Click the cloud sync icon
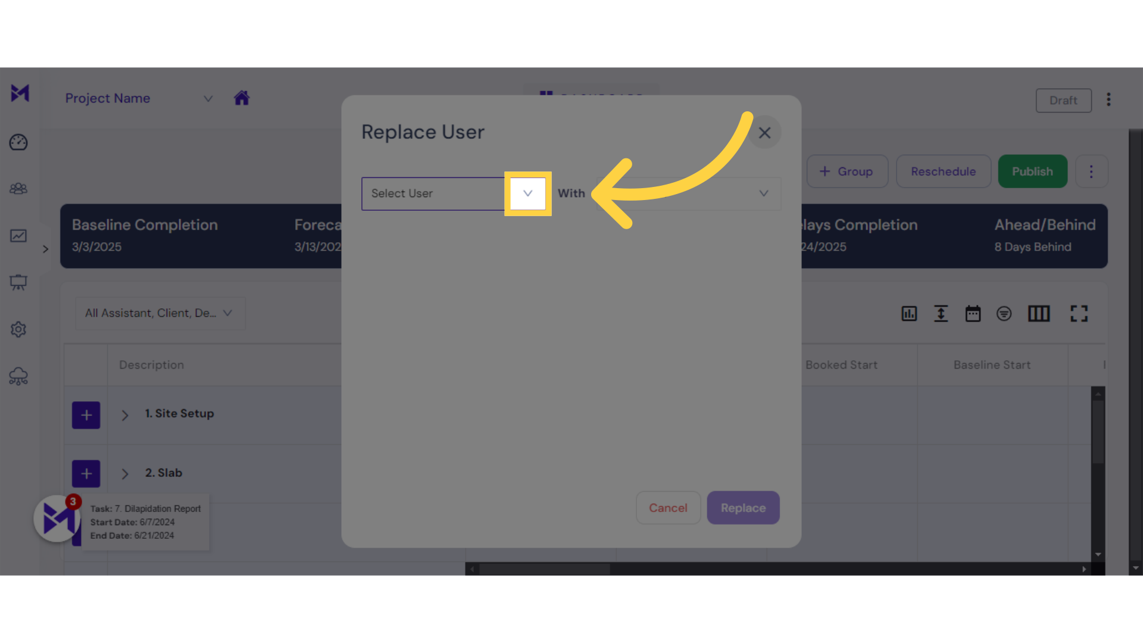1143x643 pixels. click(19, 376)
